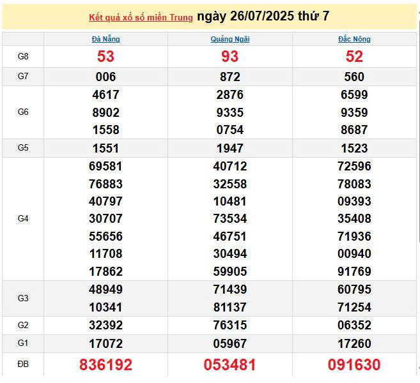
Task: Click the G4 result 30707
Action: 106,218
